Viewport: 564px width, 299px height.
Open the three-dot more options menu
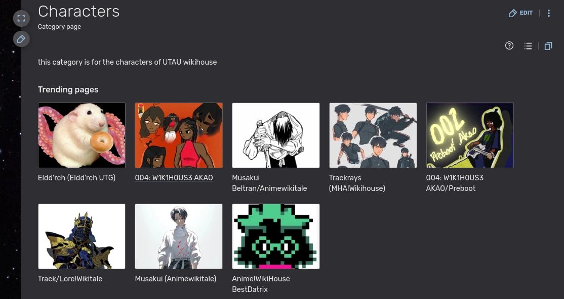[x=548, y=13]
